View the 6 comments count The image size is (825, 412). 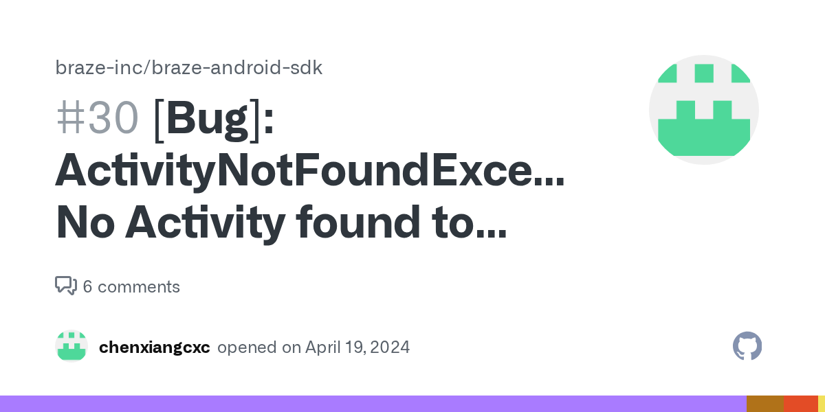131,287
